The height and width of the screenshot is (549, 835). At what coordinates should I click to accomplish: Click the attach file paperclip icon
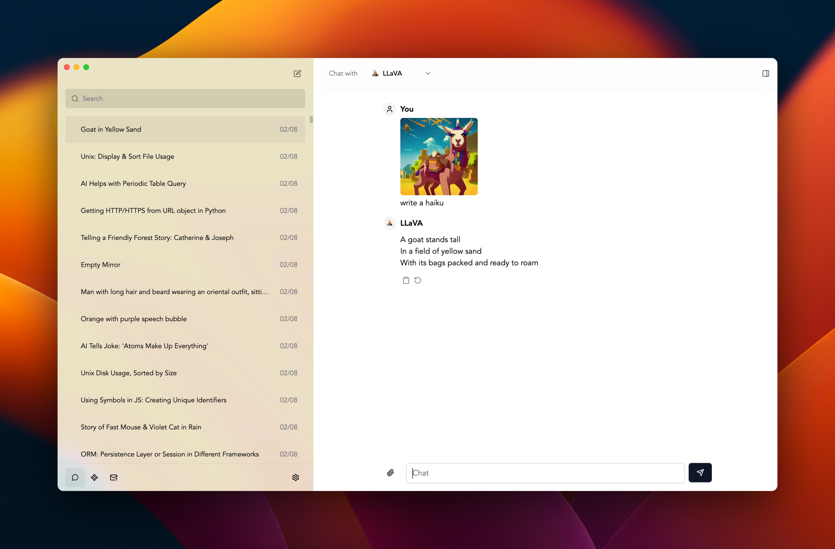coord(390,472)
